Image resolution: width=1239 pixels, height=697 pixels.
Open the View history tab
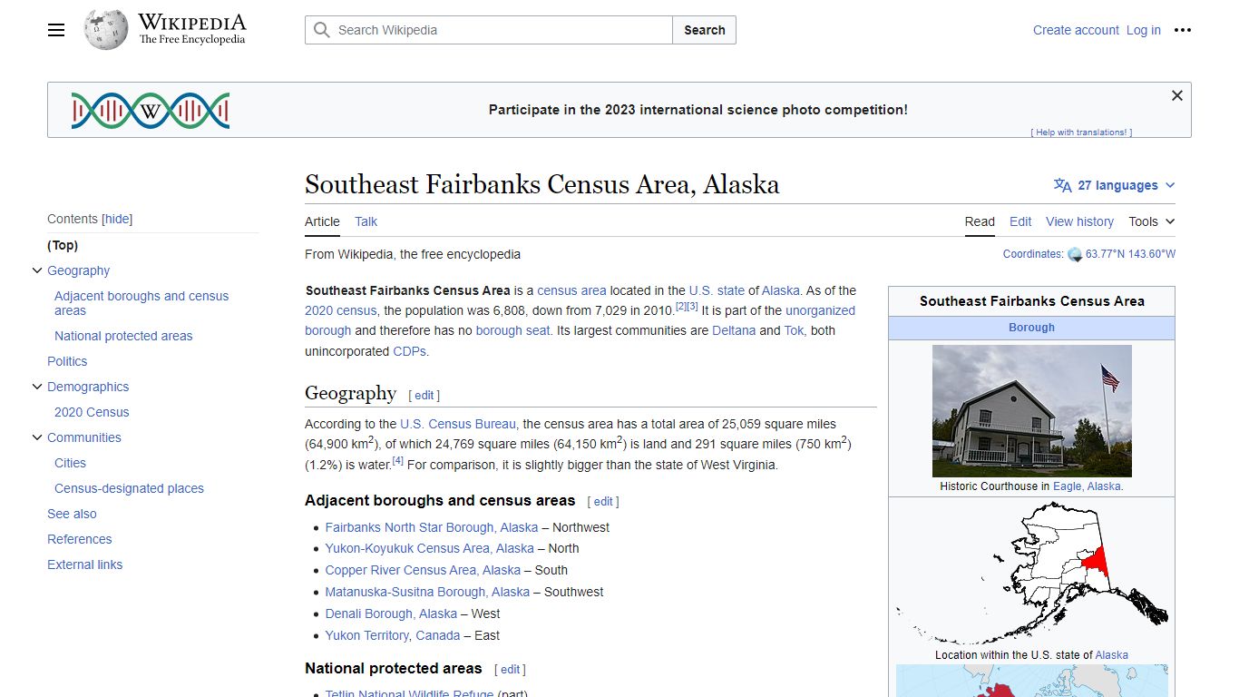pyautogui.click(x=1079, y=221)
